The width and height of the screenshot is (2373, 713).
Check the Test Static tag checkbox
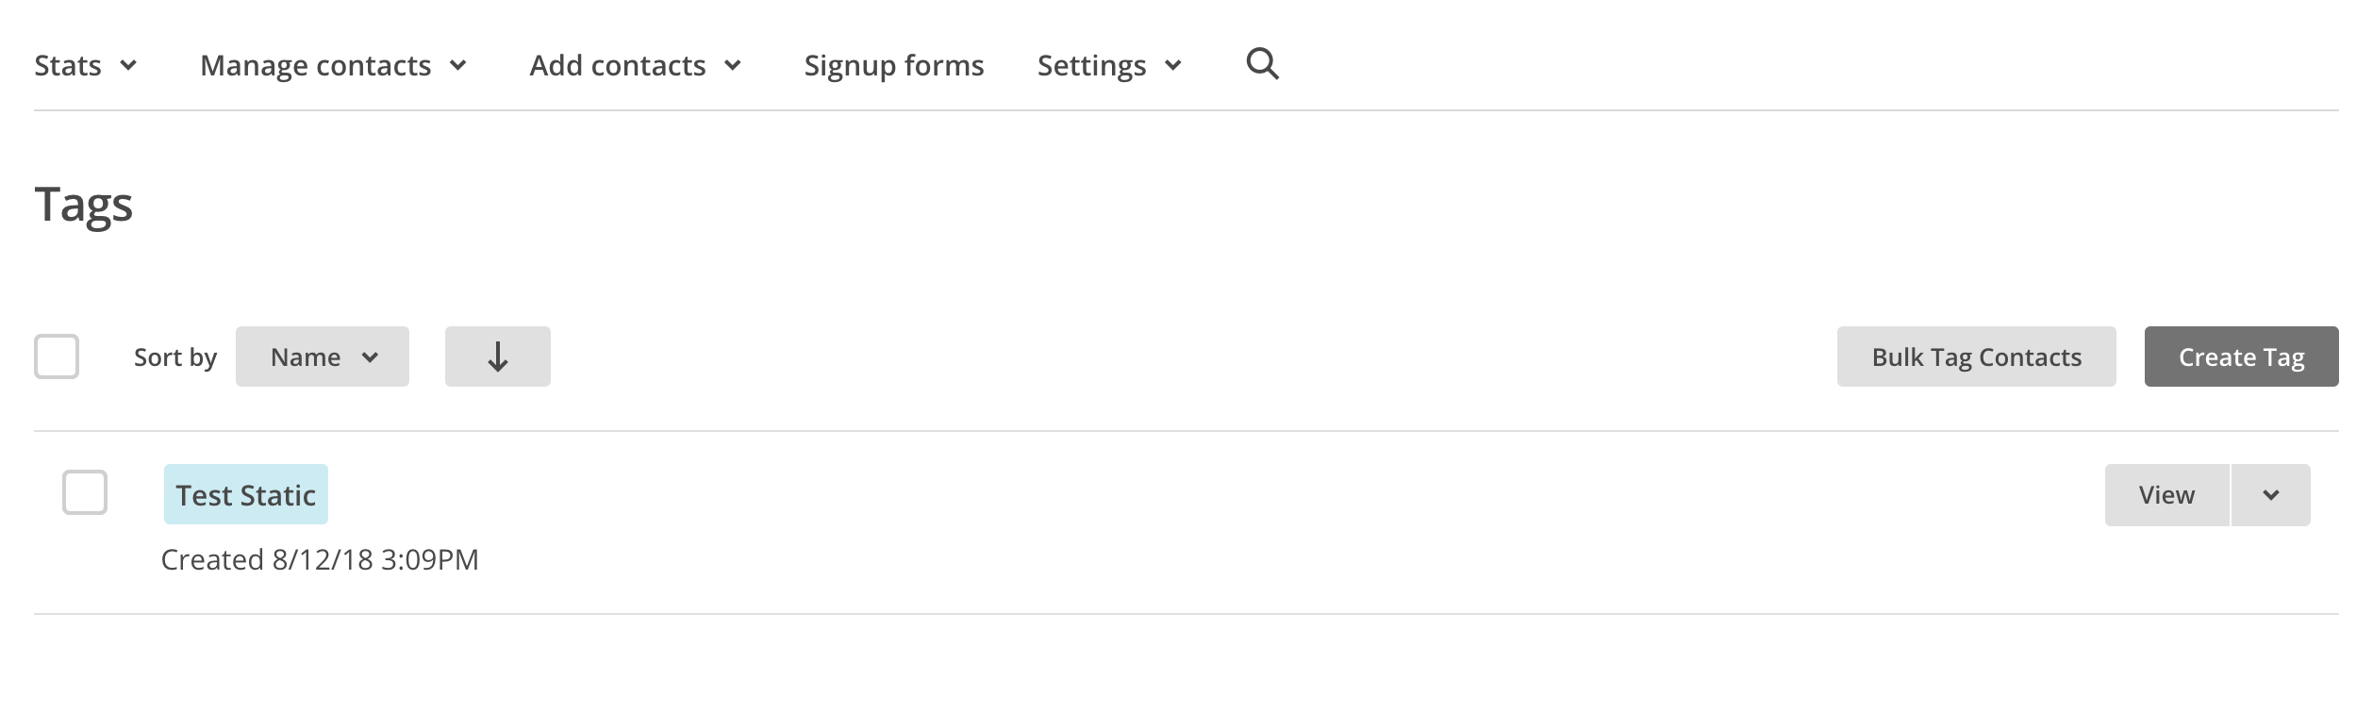point(85,492)
